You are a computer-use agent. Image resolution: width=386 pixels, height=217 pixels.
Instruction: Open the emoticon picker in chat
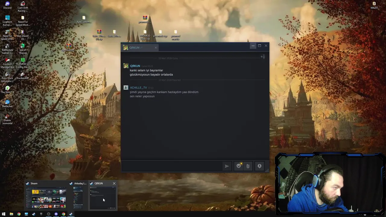coord(239,166)
